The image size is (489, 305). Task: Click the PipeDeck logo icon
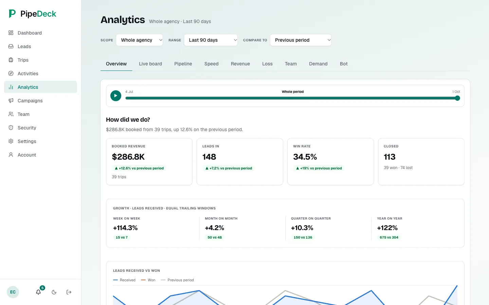coord(12,14)
